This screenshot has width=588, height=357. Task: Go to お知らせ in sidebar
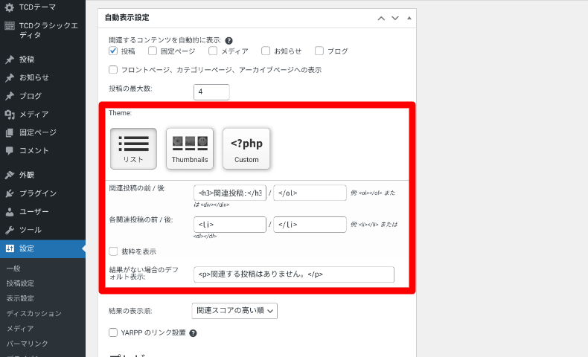click(x=34, y=77)
